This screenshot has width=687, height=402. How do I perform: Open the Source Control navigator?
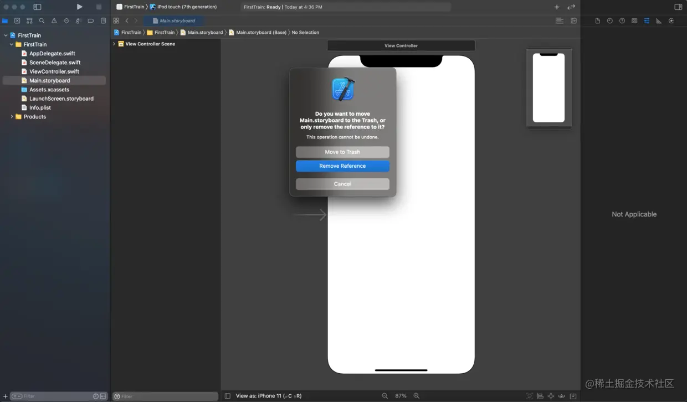[x=17, y=20]
